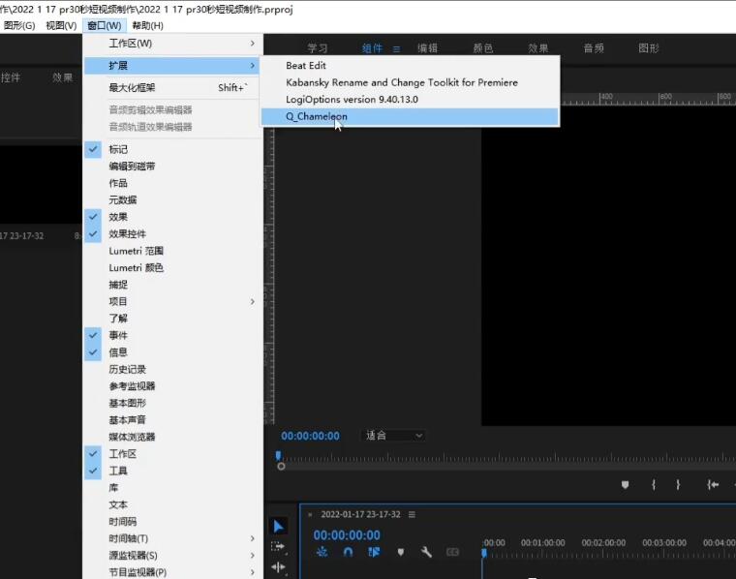Select the Track Select Forward tool

coord(278,546)
